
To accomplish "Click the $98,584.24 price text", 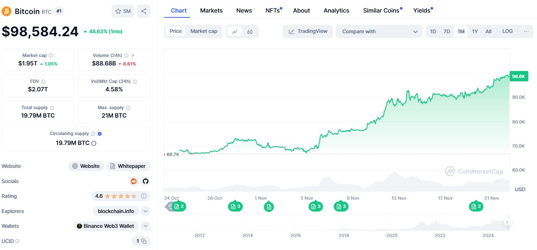I will click(x=40, y=31).
